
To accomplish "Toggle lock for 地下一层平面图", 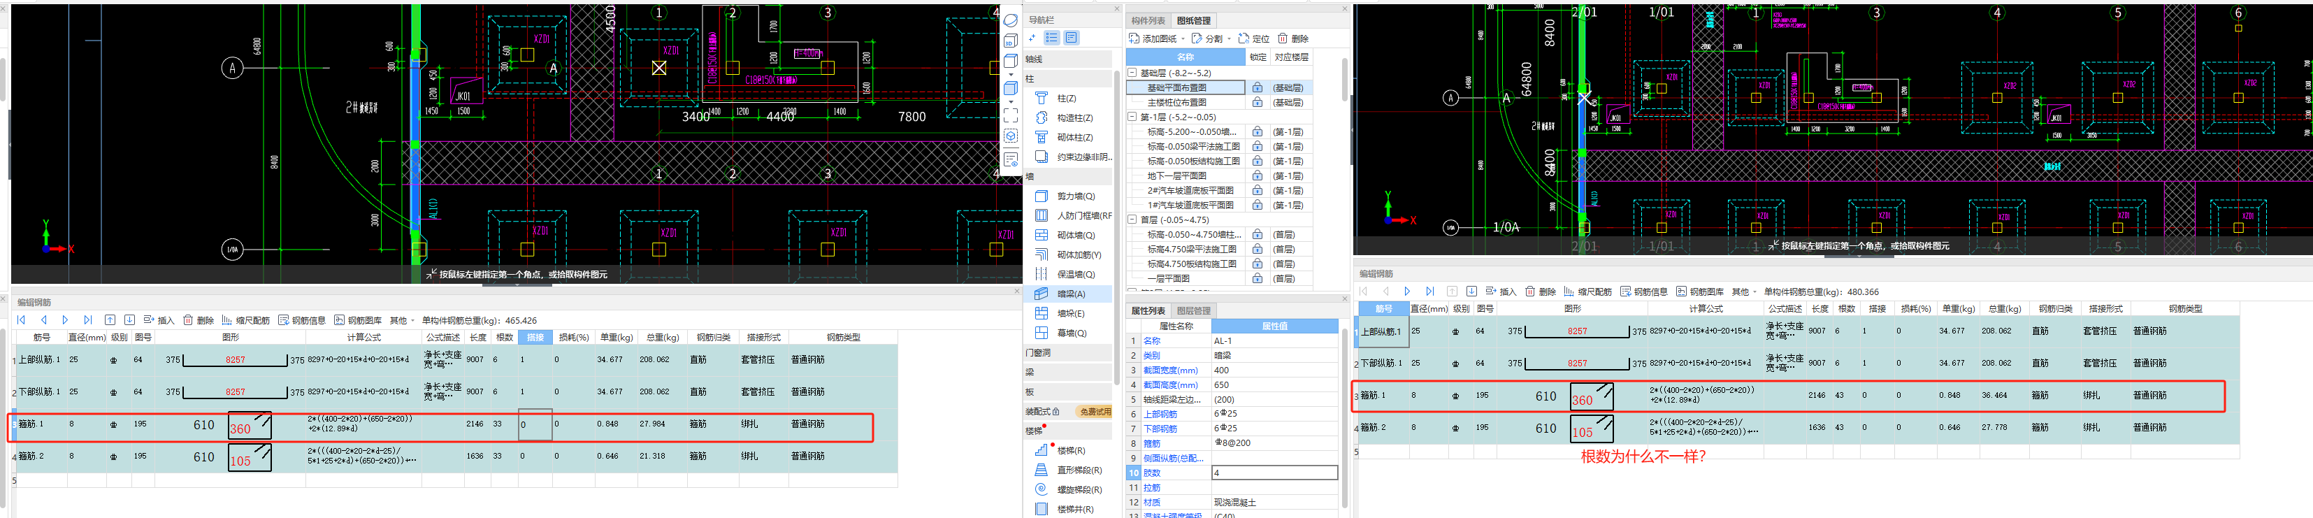I will tap(1257, 176).
